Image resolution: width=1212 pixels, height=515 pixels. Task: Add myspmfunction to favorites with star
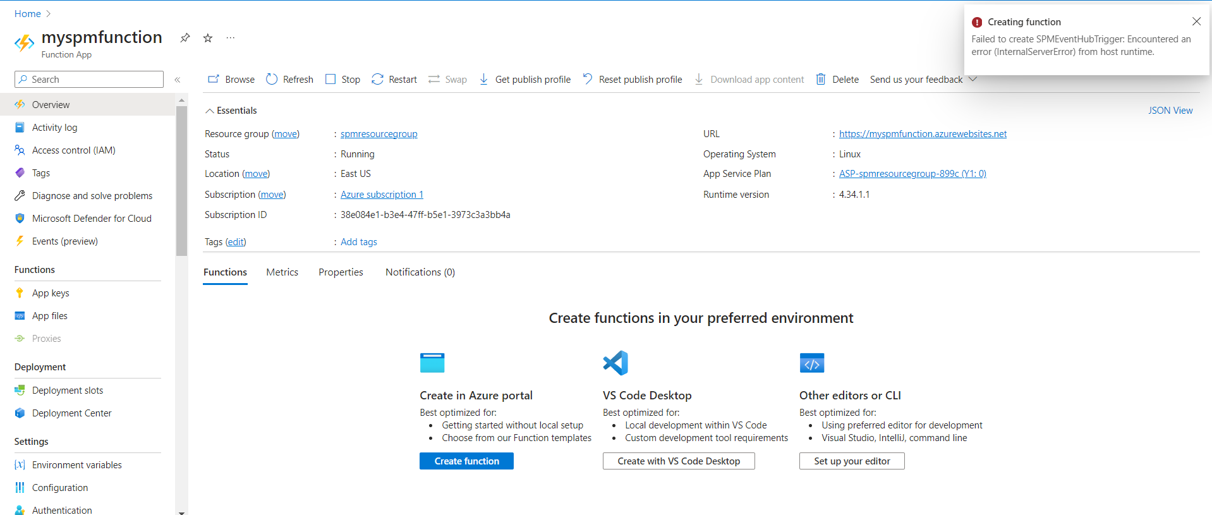point(208,38)
